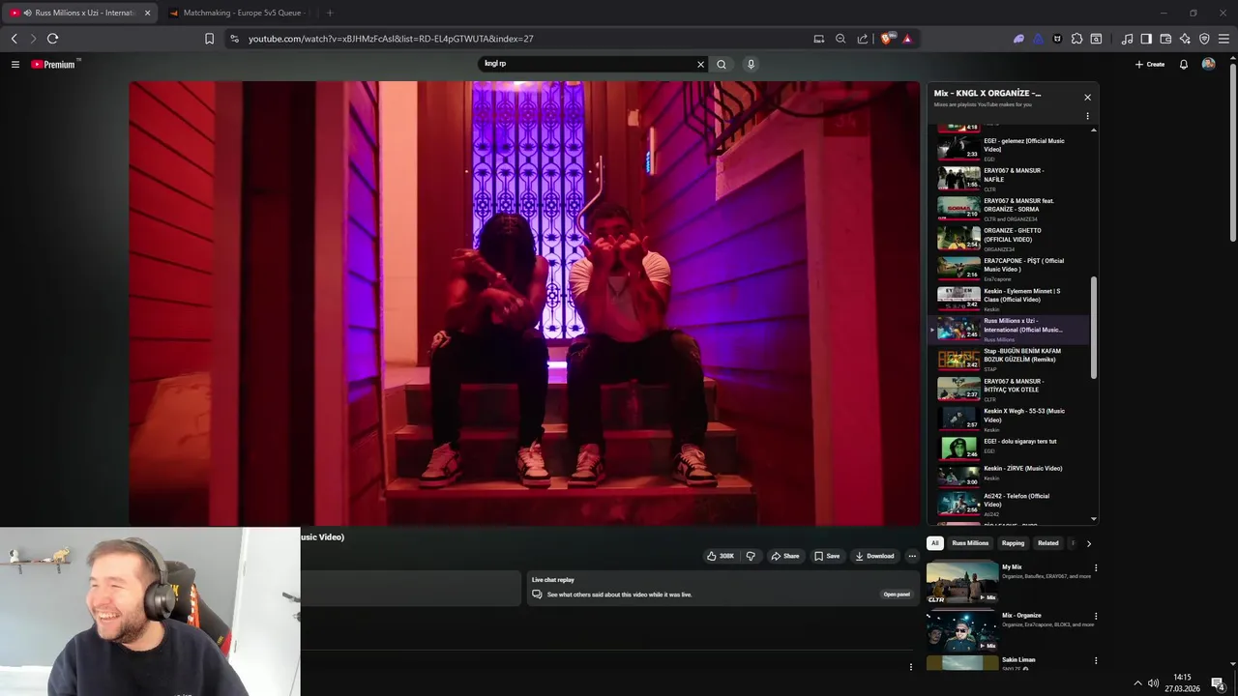The height and width of the screenshot is (696, 1238).
Task: Open the media control music-note icon
Action: [1127, 39]
